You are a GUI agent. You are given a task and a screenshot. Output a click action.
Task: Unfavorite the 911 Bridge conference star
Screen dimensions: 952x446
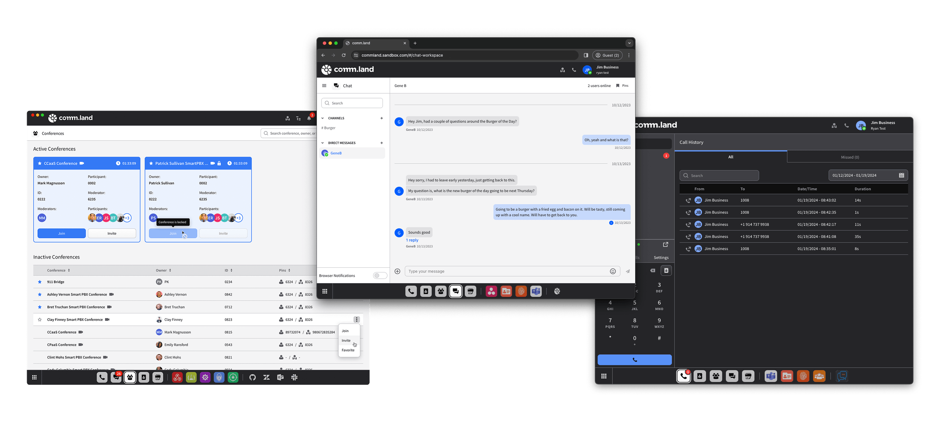pos(40,282)
